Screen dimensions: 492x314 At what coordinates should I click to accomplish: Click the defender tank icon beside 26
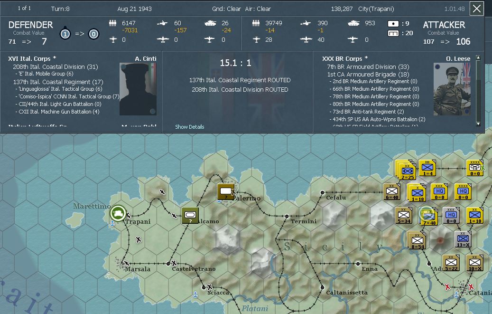pyautogui.click(x=210, y=23)
